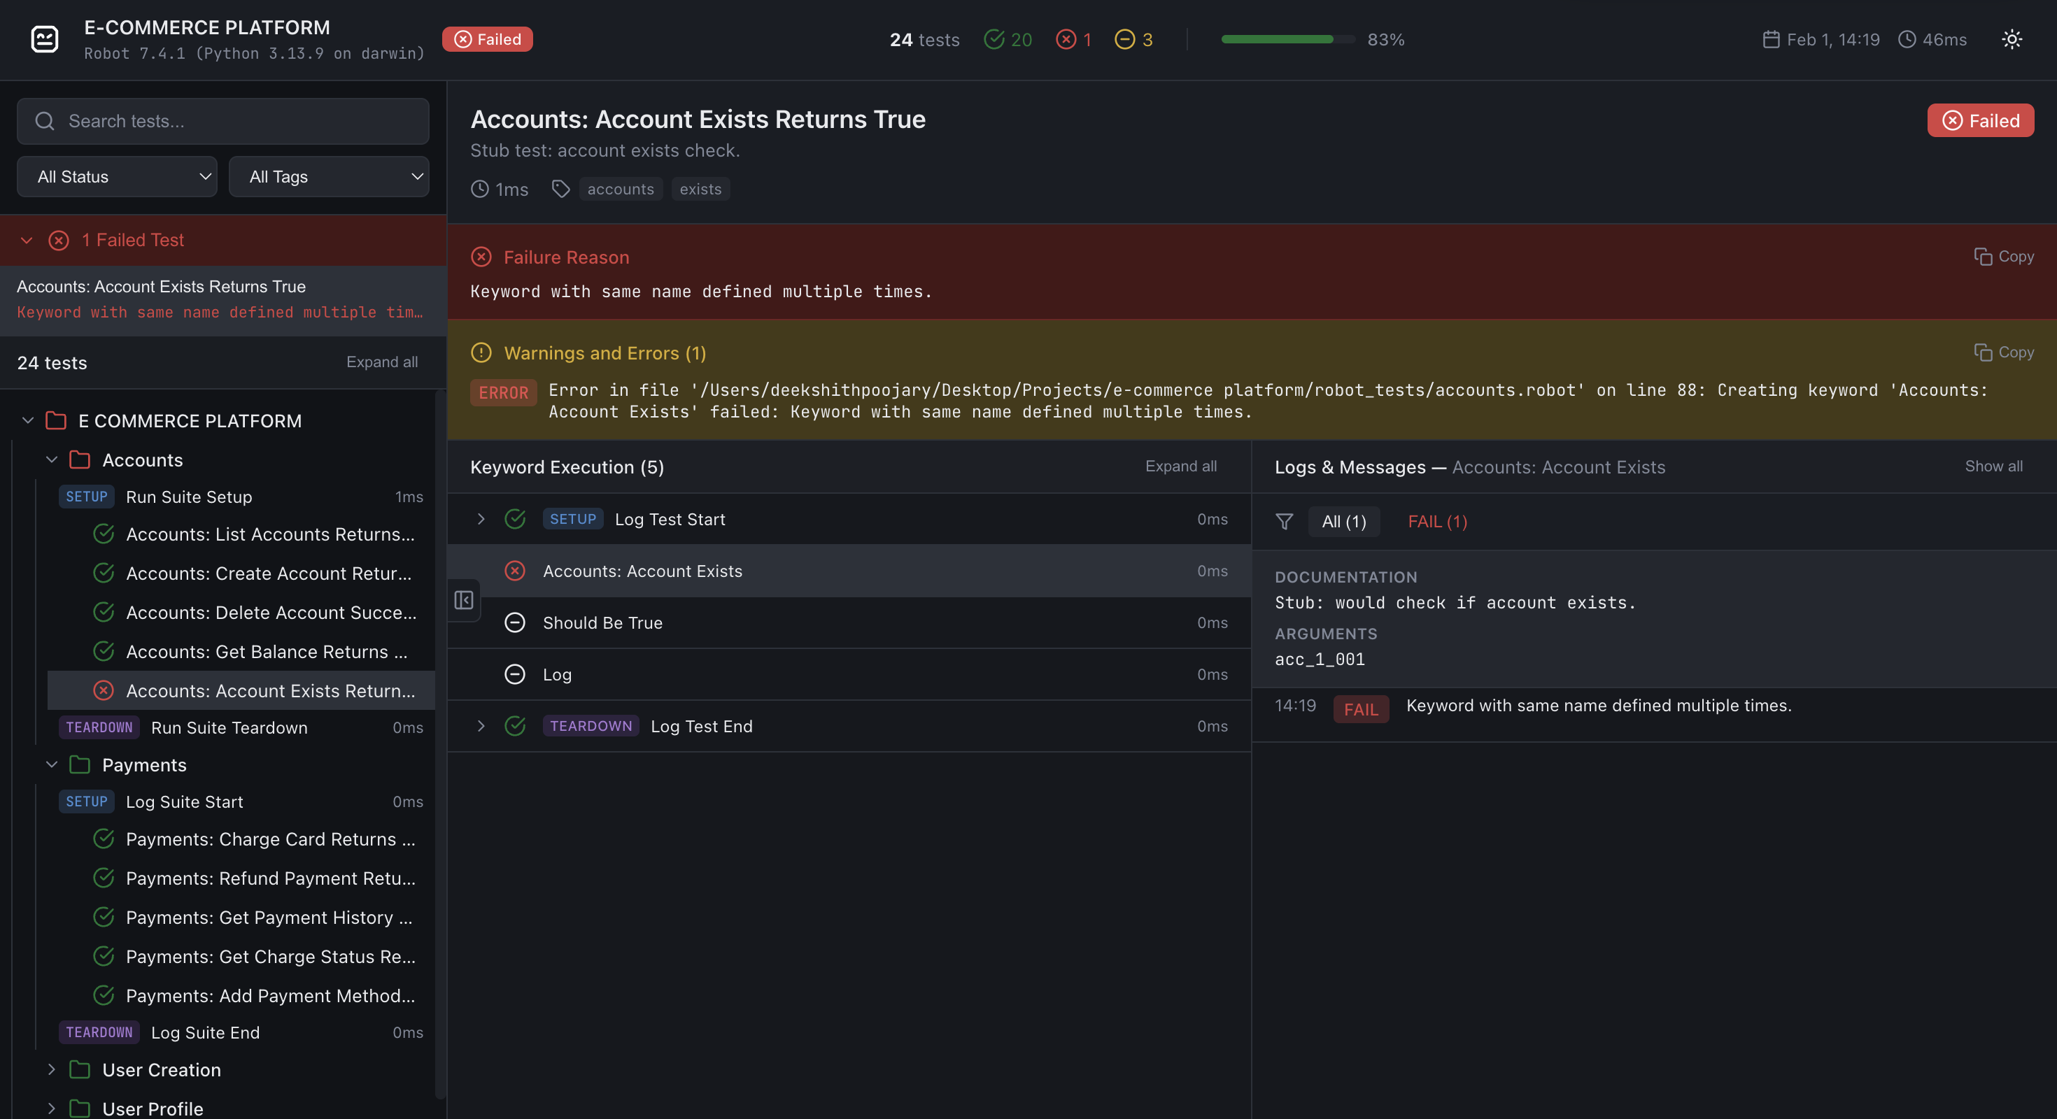Select Accounts: Delete Account test

[241, 612]
